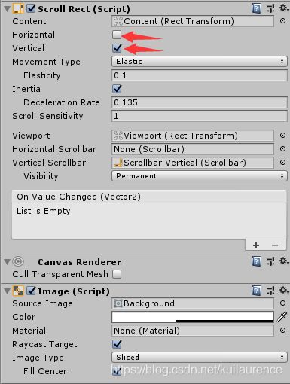
Task: Toggle the Cull Transparent Mesh checkbox
Action: [x=117, y=274]
